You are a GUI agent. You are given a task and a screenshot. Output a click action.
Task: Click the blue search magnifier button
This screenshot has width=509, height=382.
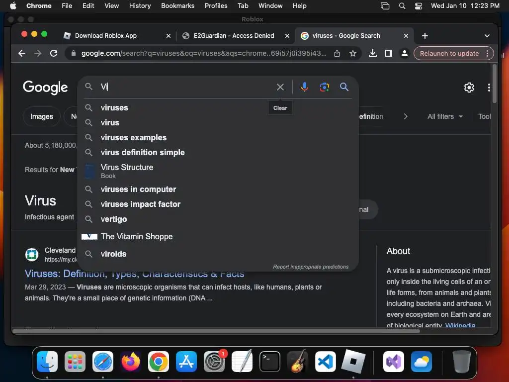344,87
